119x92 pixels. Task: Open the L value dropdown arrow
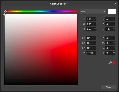[x=114, y=29]
